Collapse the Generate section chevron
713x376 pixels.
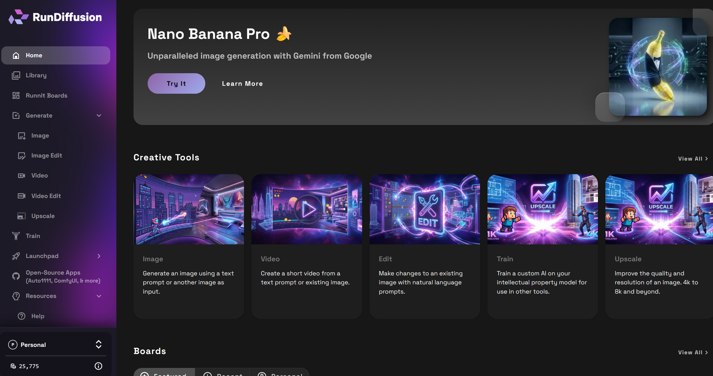[x=99, y=115]
